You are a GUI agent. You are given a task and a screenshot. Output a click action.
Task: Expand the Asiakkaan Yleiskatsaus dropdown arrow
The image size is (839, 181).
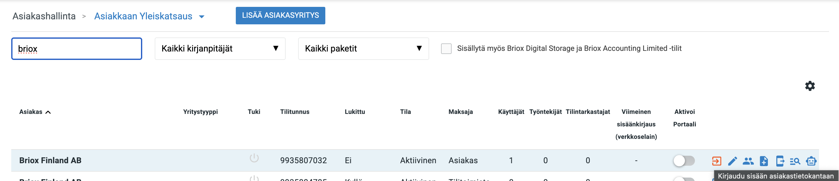click(201, 16)
